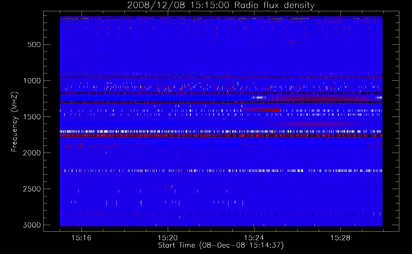
Task: Click the '15:20' time axis label
Action: (x=168, y=238)
